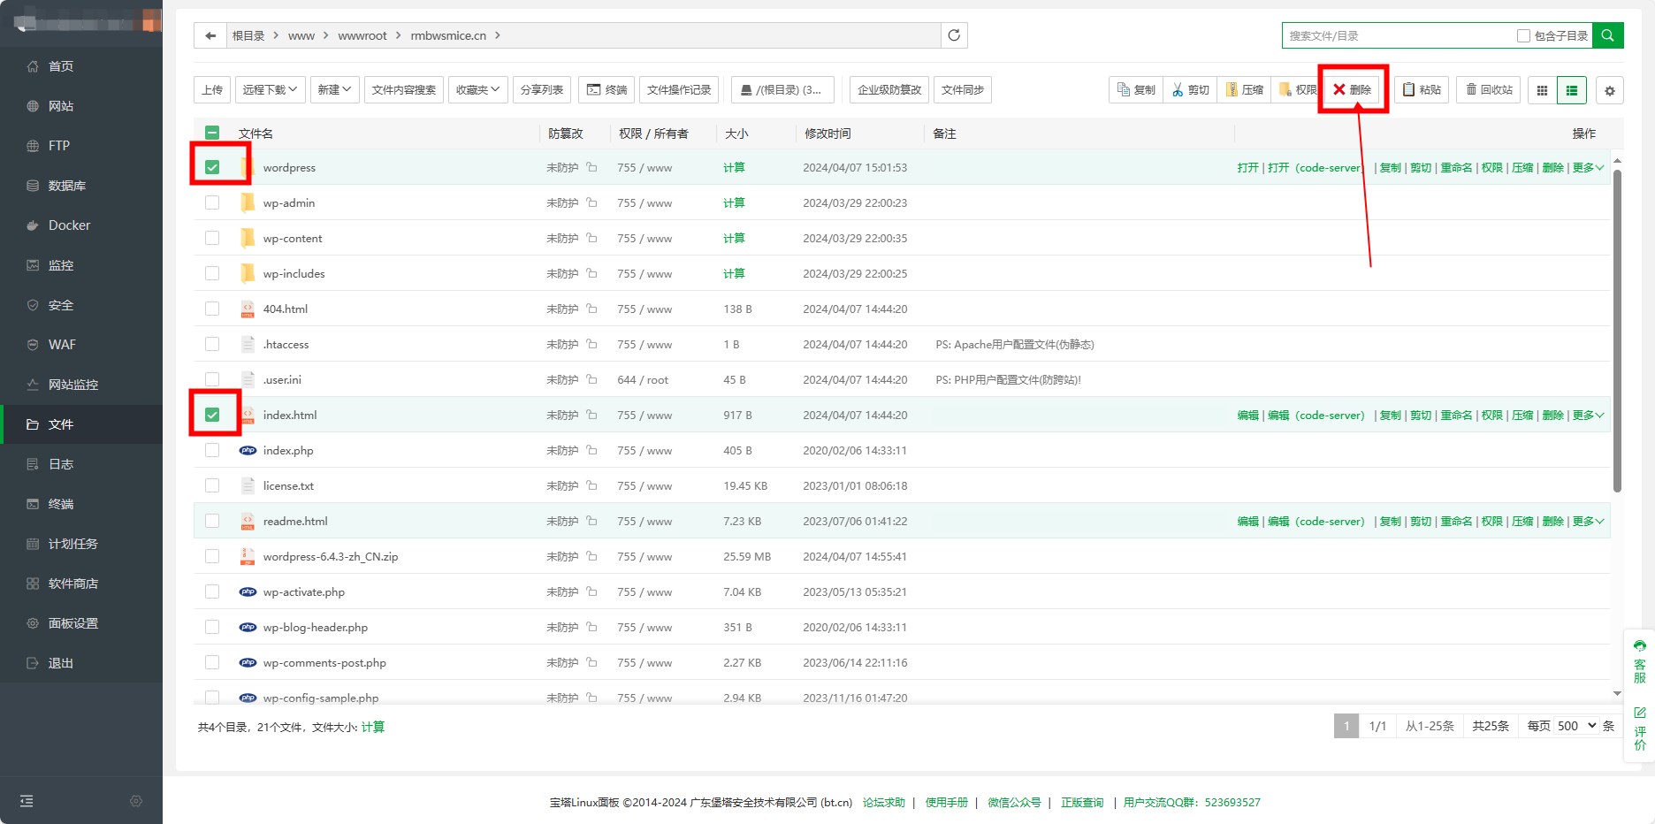The width and height of the screenshot is (1655, 824).
Task: Switch to grid icon view
Action: (1542, 90)
